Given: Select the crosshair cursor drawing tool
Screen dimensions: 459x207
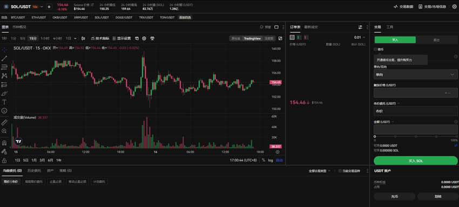Looking at the screenshot, I should pyautogui.click(x=4, y=50).
